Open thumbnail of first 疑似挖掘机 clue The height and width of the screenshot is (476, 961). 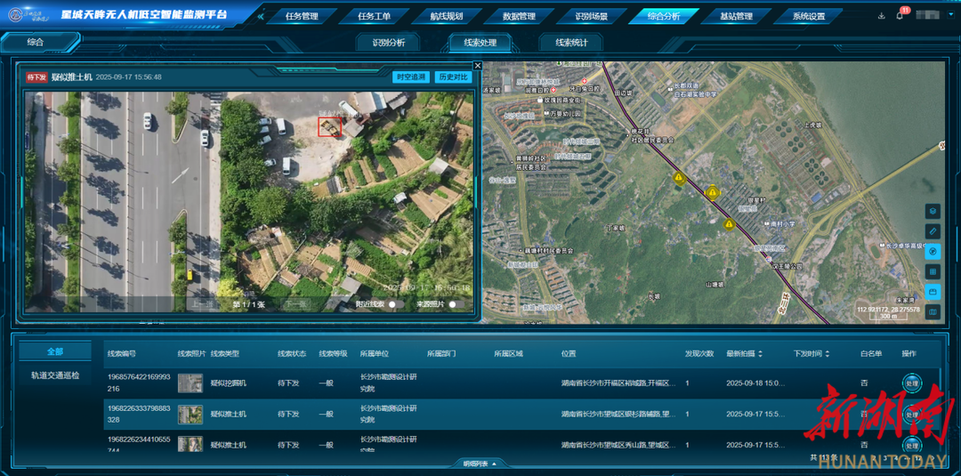(x=190, y=383)
